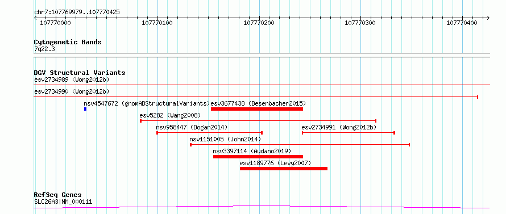Image resolution: width=506 pixels, height=214 pixels.
Task: Click ruler position 107770300
Action: pos(360,23)
